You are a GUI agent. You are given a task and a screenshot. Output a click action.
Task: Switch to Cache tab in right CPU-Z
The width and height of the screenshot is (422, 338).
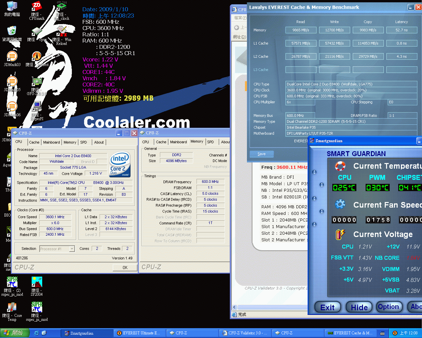tap(161, 142)
